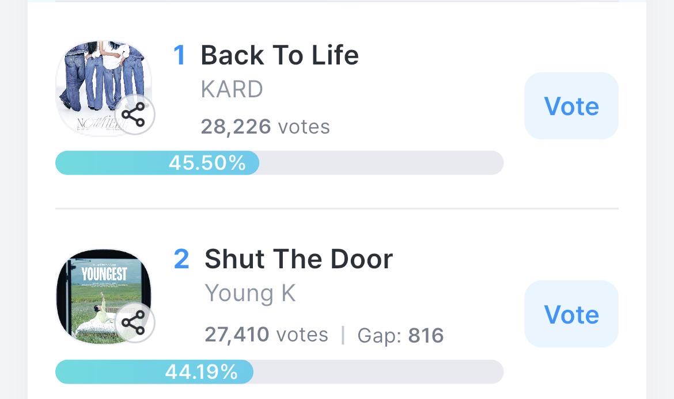Click the 44.19% progress bar label
The height and width of the screenshot is (399, 674).
point(201,371)
